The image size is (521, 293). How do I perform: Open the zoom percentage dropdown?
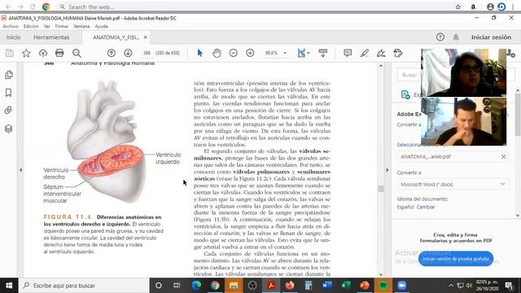(x=285, y=53)
